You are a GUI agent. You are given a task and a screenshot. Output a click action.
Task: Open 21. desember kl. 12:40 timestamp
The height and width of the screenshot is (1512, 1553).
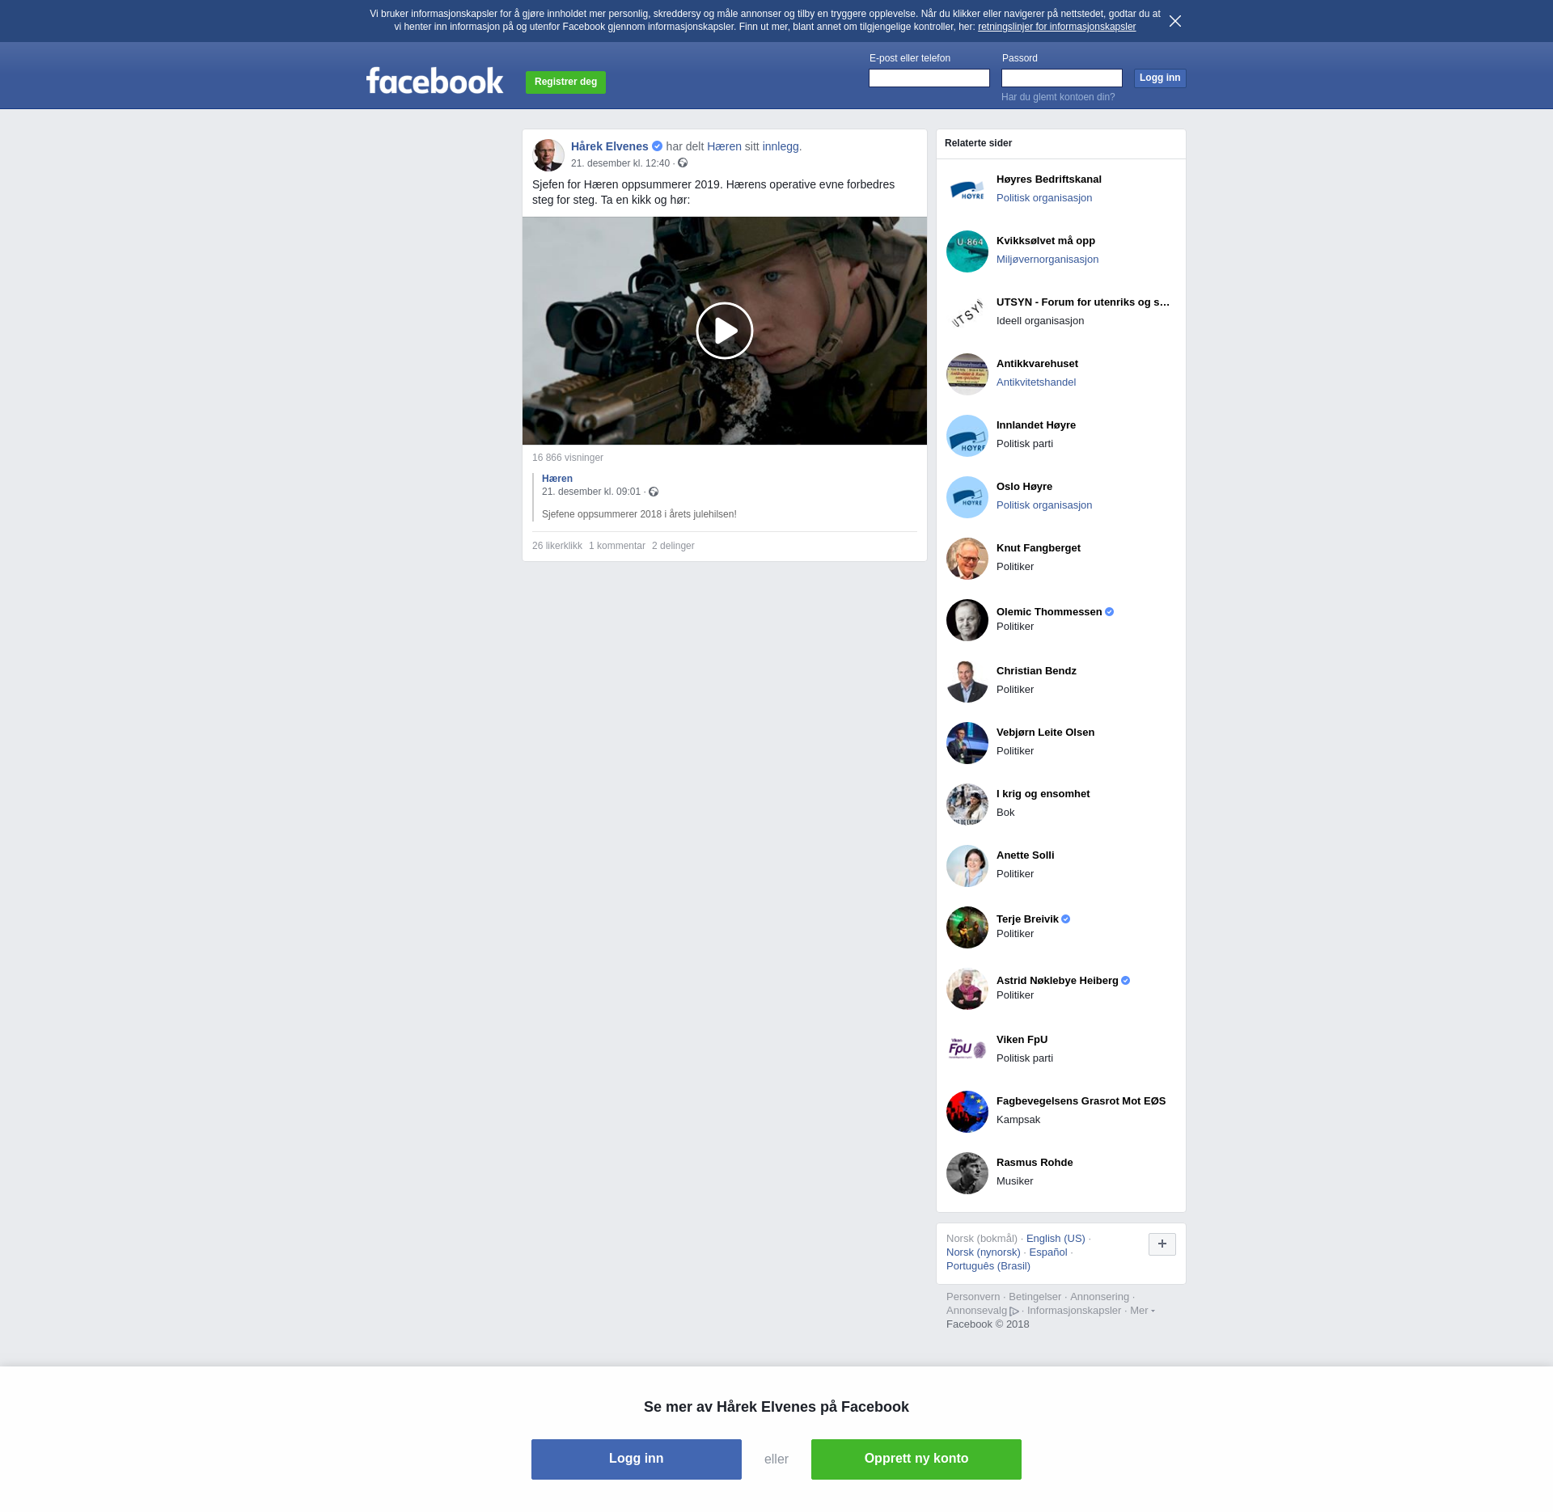tap(620, 163)
